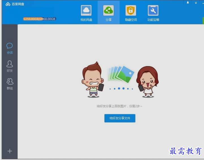Open the 隐藏空间 hidden space tab
204x160 pixels.
pos(131,13)
